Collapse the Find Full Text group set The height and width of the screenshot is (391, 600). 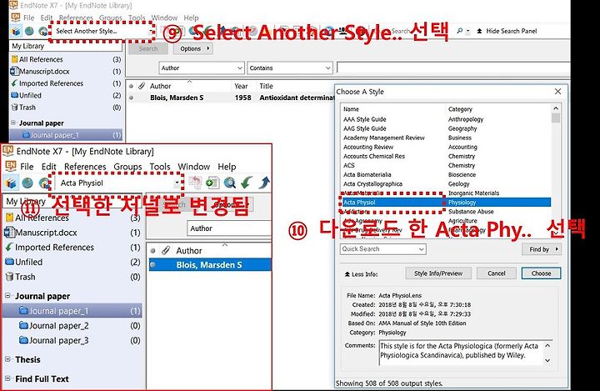pos(7,378)
